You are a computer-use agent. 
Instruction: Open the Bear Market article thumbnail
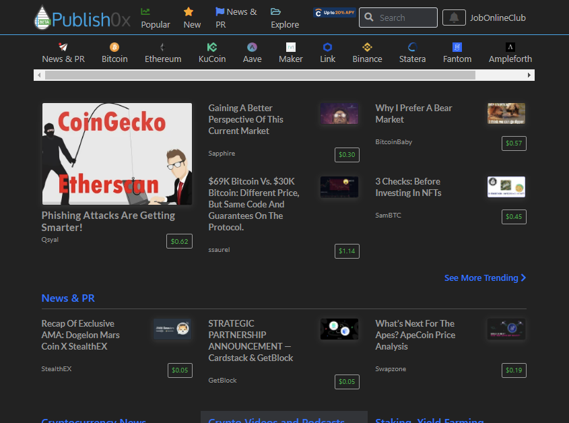tap(506, 113)
